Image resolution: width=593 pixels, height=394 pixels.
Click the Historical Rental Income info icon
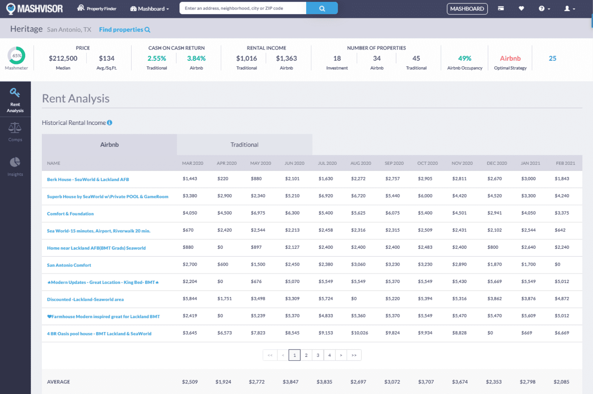pyautogui.click(x=109, y=123)
